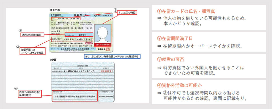This screenshot has width=272, height=109.
Task: Click the red MOJ arrow mark
Action: pos(90,43)
